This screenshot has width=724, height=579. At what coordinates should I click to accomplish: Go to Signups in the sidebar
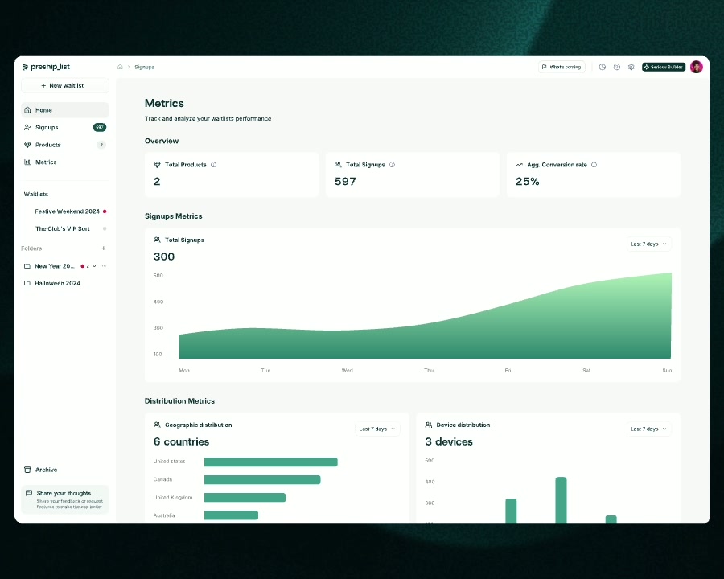(x=47, y=127)
